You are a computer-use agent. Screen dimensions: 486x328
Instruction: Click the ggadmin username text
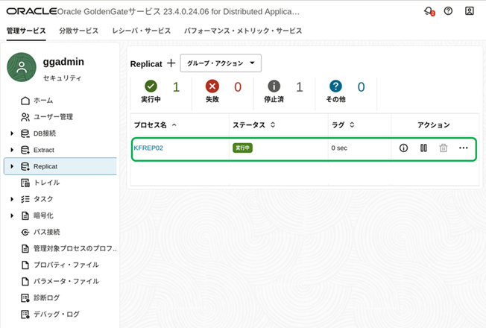pyautogui.click(x=63, y=62)
